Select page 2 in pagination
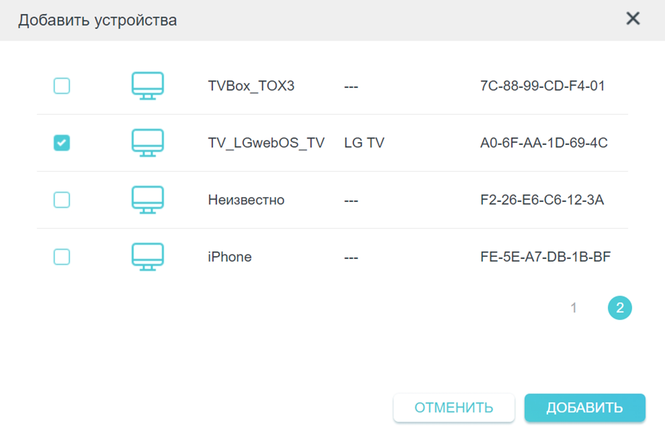Viewport: 665px width, 448px height. [619, 308]
